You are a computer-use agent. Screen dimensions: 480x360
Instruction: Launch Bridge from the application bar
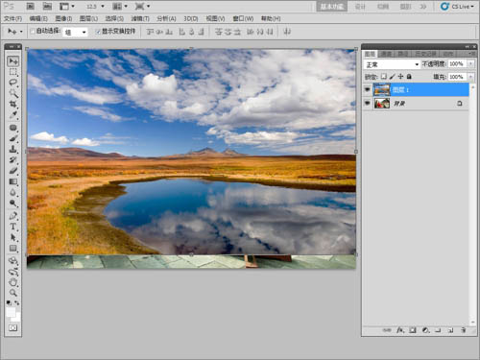point(30,6)
